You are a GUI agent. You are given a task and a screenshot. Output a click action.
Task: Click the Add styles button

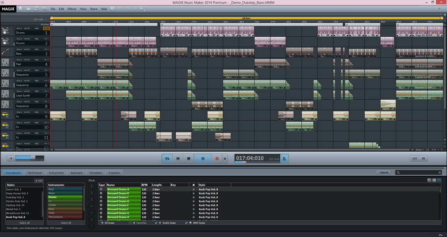coord(39,181)
